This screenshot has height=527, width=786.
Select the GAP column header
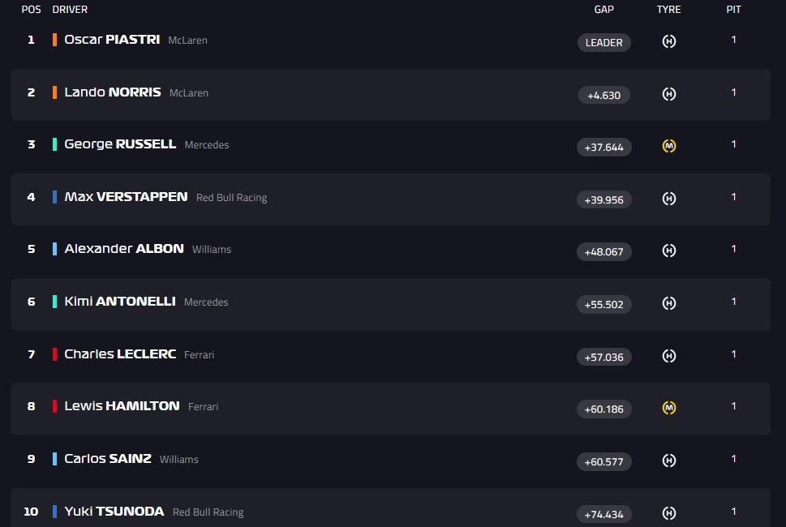point(604,10)
